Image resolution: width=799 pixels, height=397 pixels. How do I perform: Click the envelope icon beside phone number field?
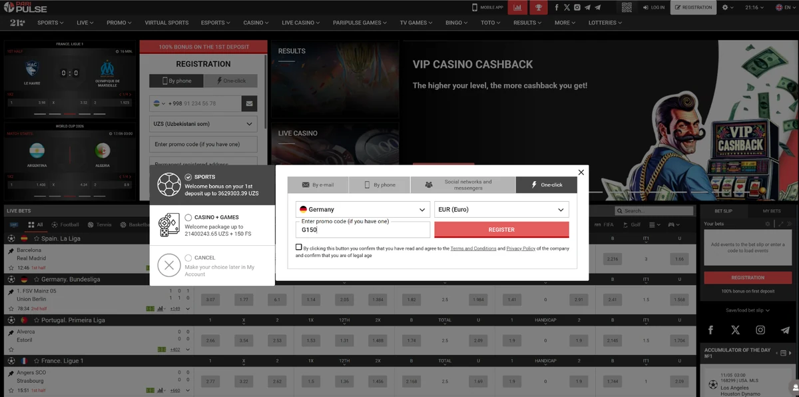tap(249, 103)
